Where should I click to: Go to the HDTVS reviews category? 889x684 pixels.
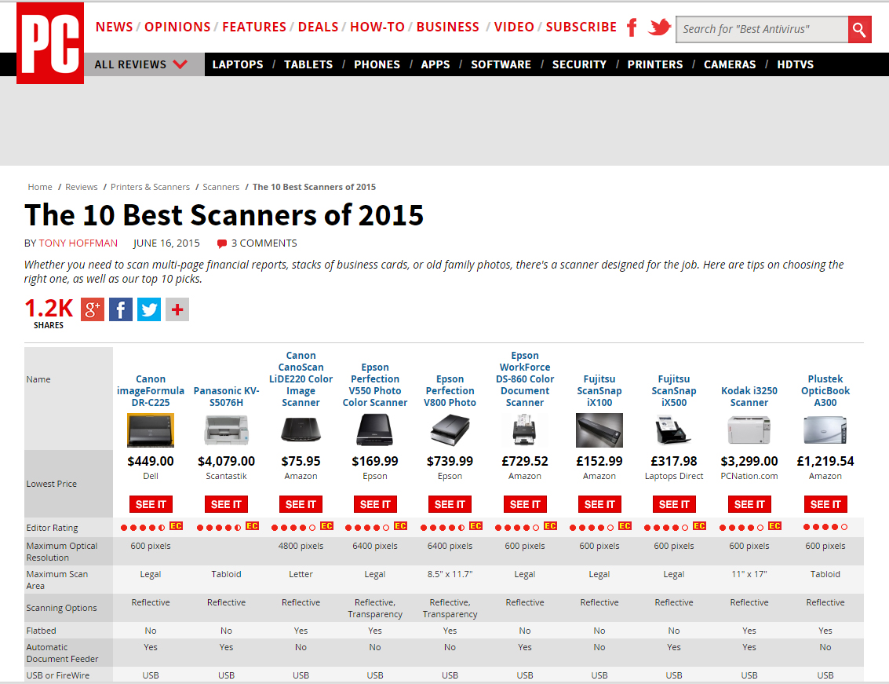pyautogui.click(x=795, y=64)
